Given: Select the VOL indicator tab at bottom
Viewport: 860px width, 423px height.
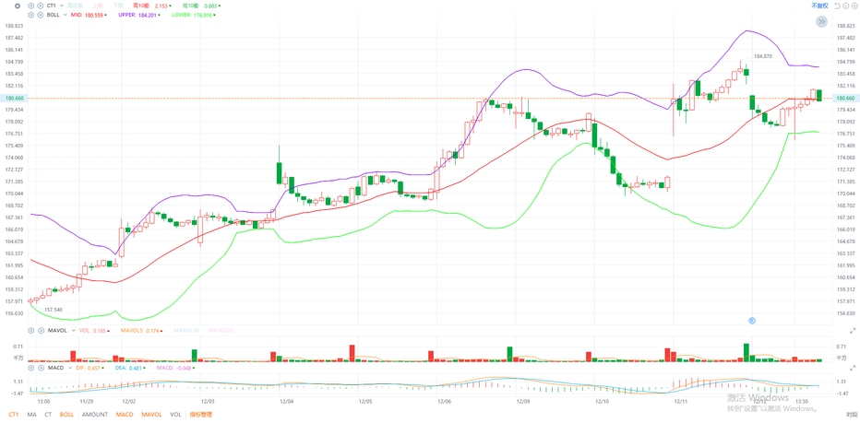Looking at the screenshot, I should click(175, 415).
